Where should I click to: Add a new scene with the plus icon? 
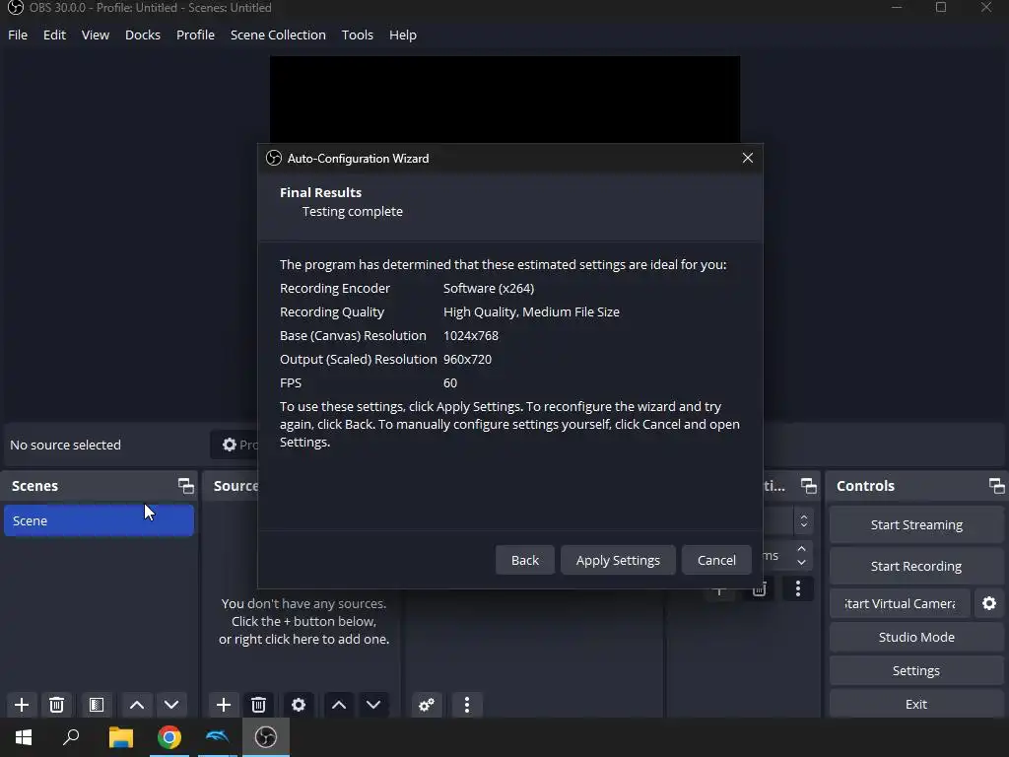[x=22, y=704]
